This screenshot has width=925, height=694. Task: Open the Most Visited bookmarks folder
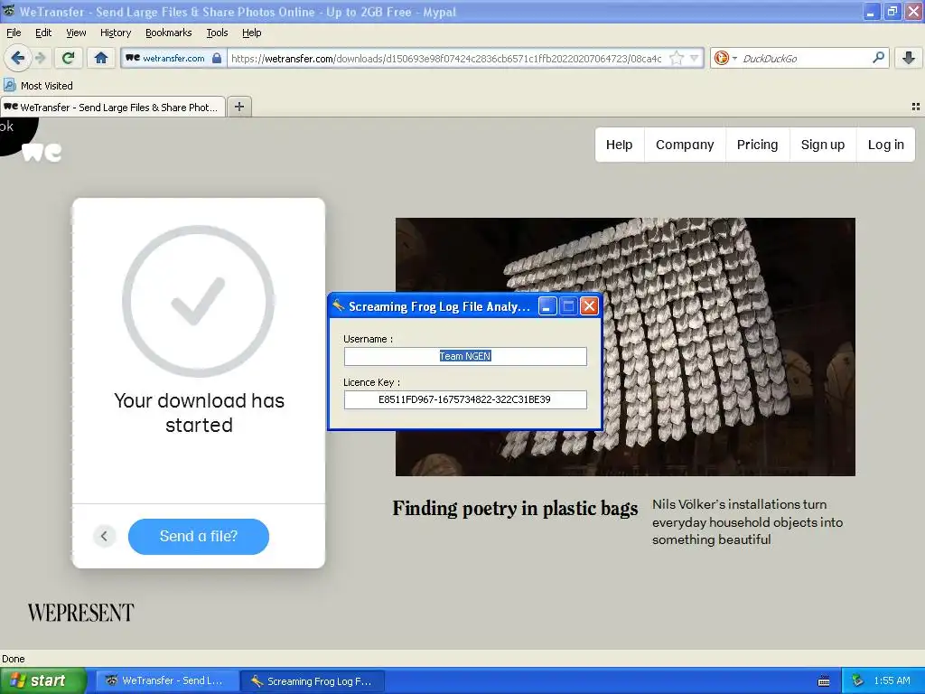click(x=38, y=86)
